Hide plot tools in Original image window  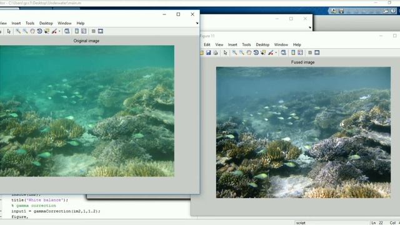[x=94, y=31]
